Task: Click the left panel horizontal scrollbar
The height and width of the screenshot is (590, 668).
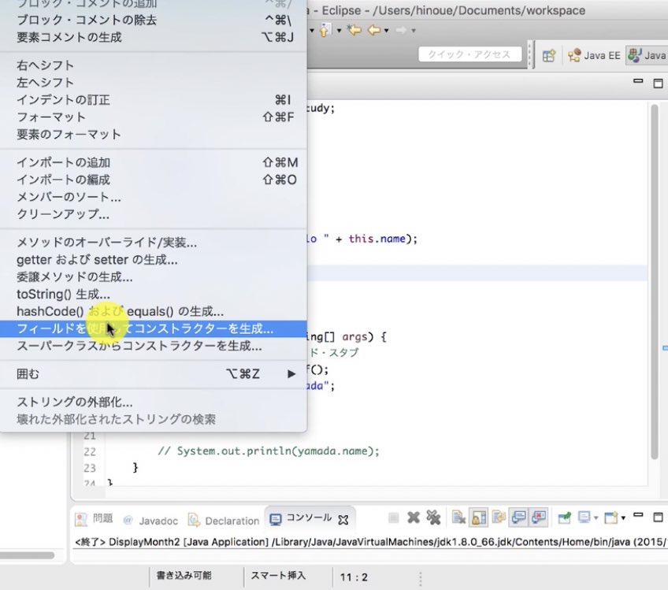Action: click(27, 555)
